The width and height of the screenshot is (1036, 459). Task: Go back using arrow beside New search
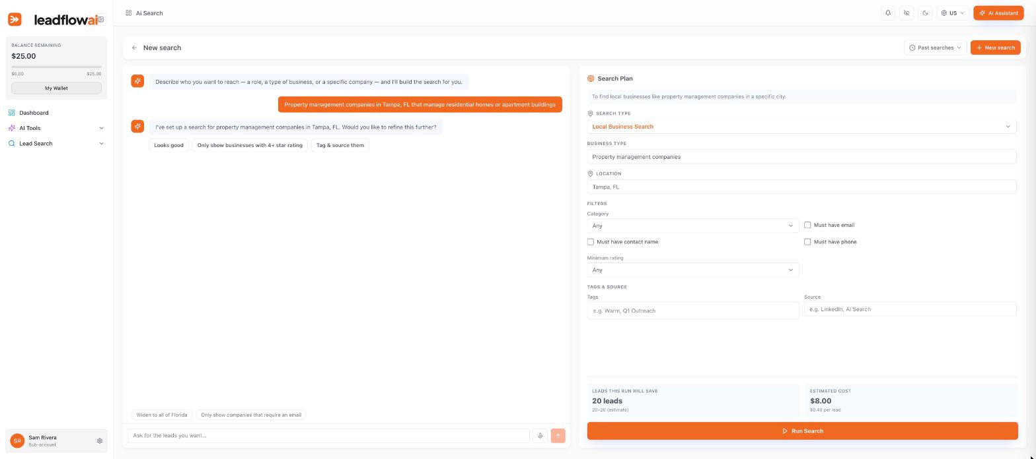coord(134,47)
